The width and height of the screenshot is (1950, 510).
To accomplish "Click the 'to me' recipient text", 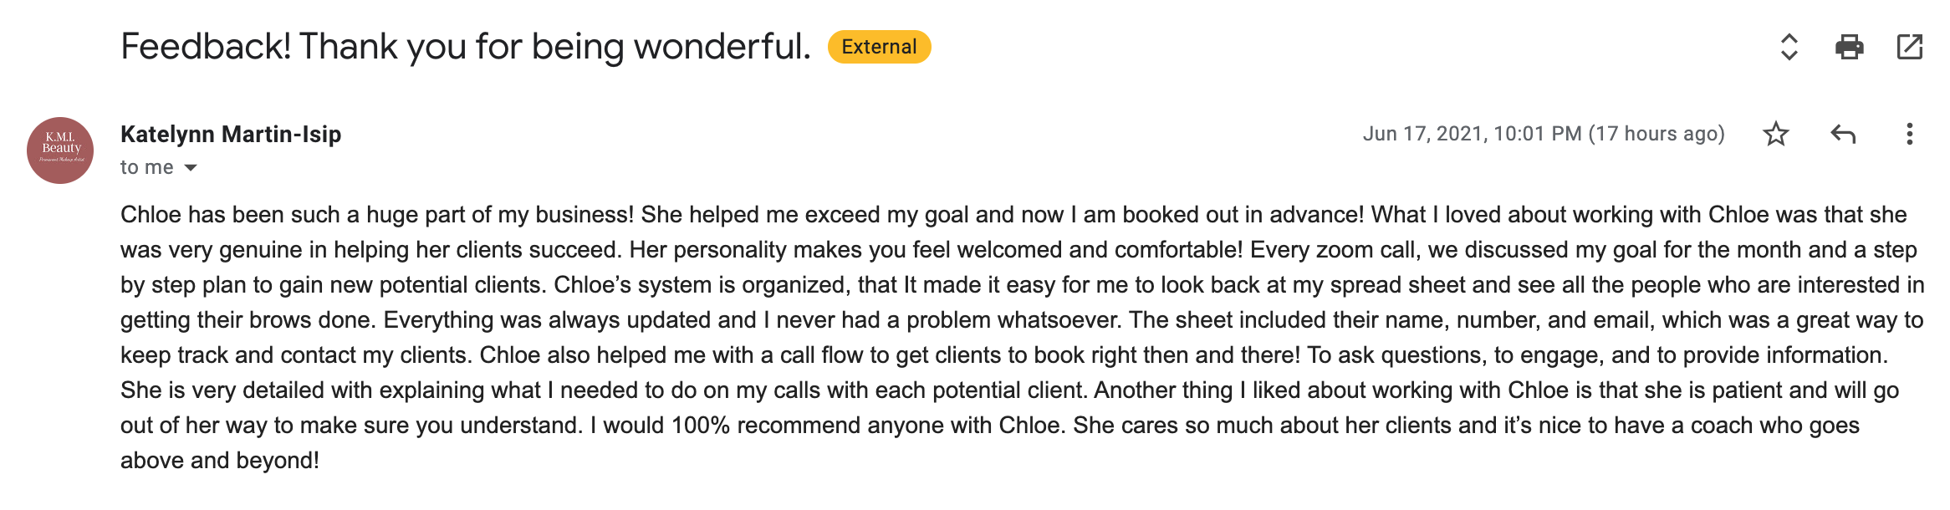I will click(x=147, y=167).
